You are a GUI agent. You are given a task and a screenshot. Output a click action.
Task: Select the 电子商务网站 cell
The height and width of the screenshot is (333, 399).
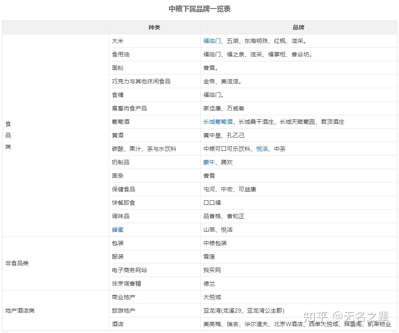tap(154, 270)
